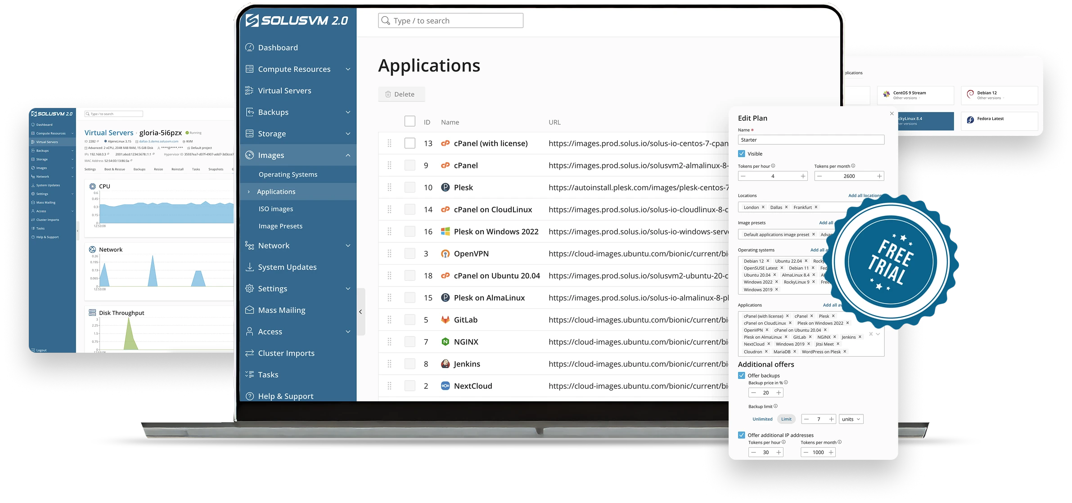Click the System Updates download icon
Viewport: 1072px width, 503px height.
click(249, 267)
